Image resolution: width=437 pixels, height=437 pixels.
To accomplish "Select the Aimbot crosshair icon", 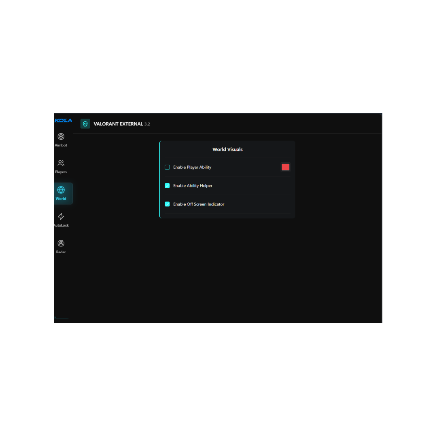I will click(61, 136).
